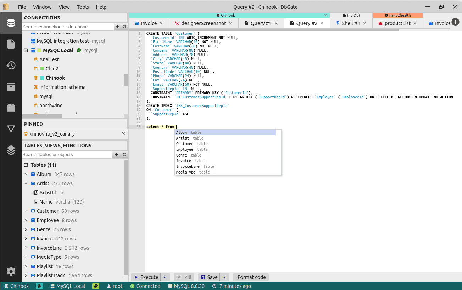Screen dimensions: 462x290
Task: Add new connection with the plus button
Action: pos(117,27)
